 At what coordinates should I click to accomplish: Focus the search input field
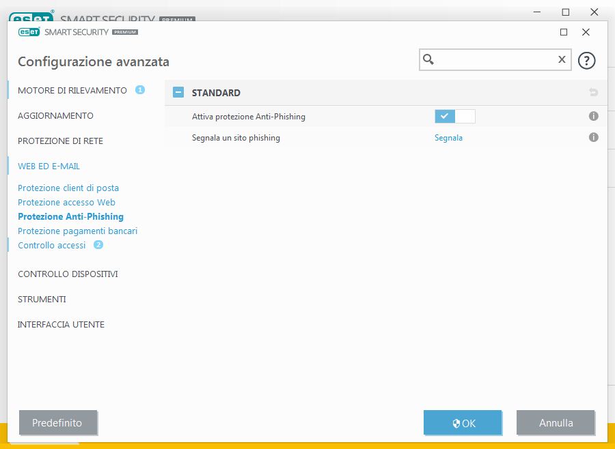coord(495,59)
